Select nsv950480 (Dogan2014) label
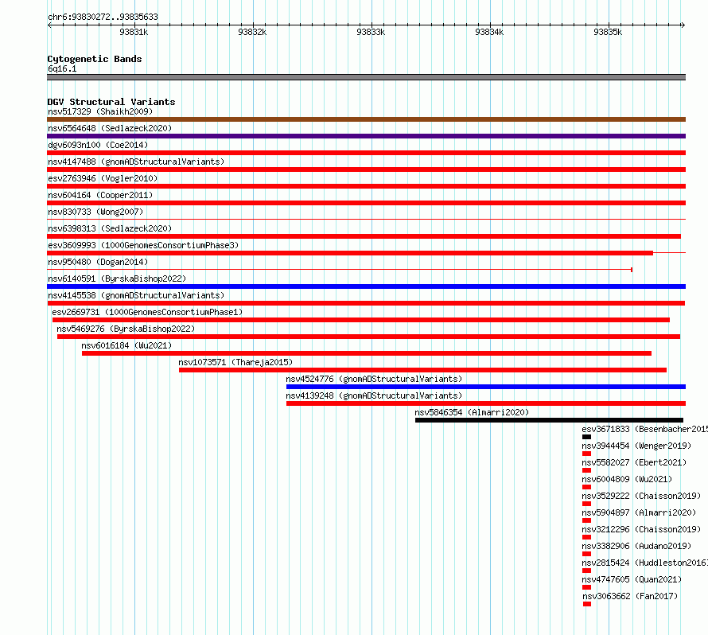The height and width of the screenshot is (635, 708). 98,262
